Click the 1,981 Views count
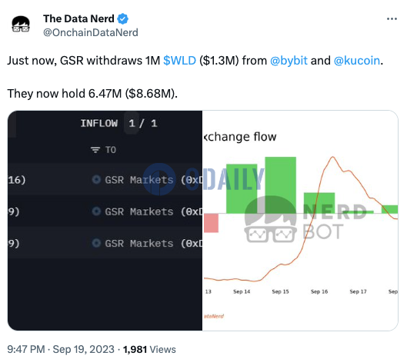The image size is (407, 359). (x=149, y=349)
